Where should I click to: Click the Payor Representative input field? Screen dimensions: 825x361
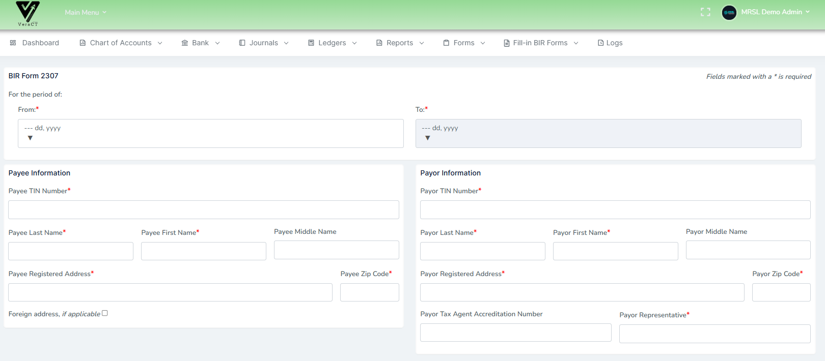714,334
